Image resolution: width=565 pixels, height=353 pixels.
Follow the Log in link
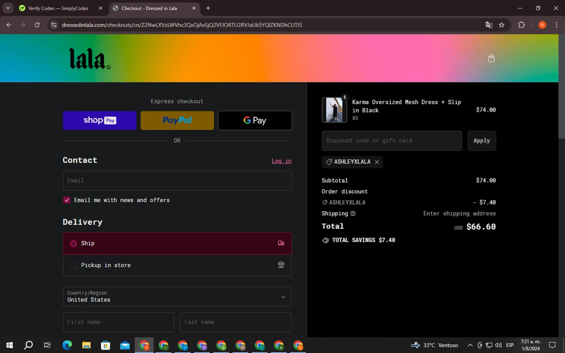click(x=281, y=161)
